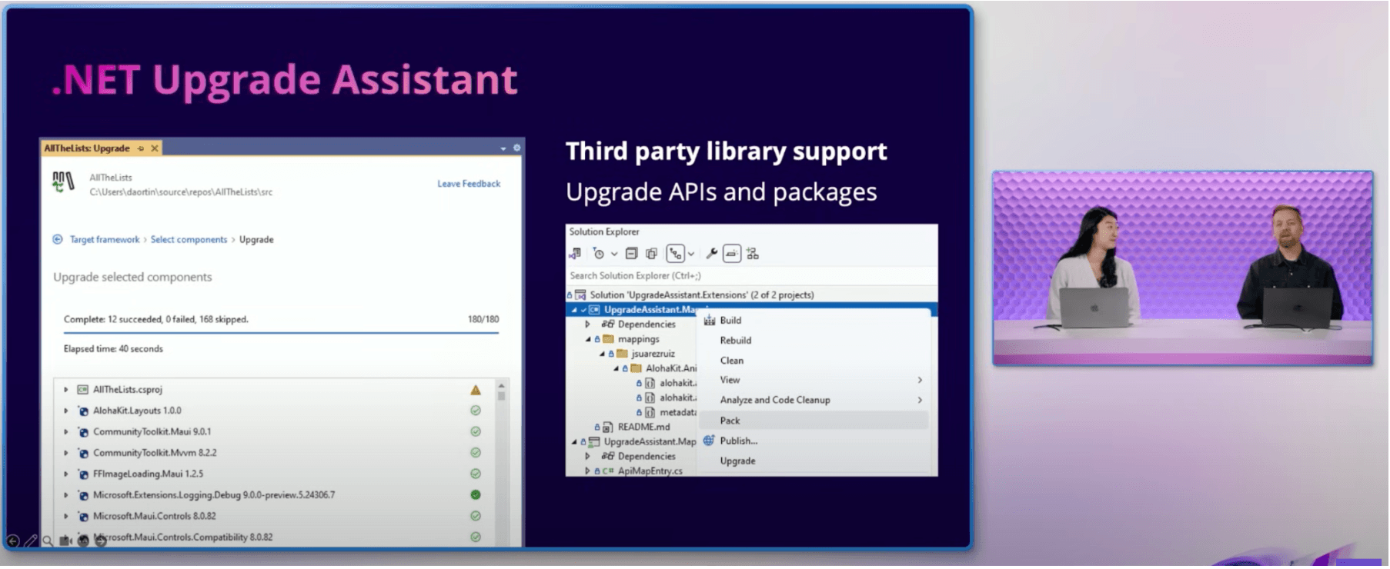This screenshot has height=569, width=1390.
Task: Click the pin icon on AllTheLists: Upgrade tab
Action: (x=141, y=148)
